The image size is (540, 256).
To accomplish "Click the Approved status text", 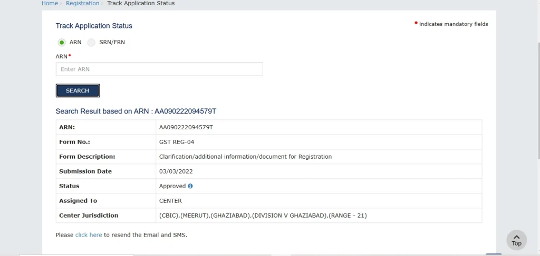I will 172,186.
